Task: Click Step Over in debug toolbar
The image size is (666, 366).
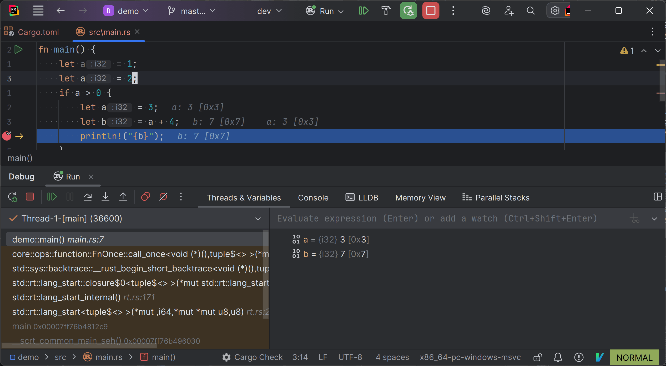Action: pyautogui.click(x=88, y=197)
